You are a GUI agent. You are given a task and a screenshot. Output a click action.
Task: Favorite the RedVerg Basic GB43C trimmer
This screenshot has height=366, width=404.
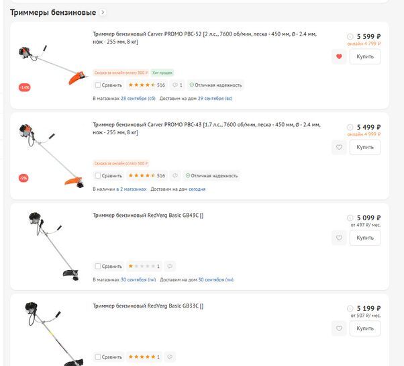pyautogui.click(x=339, y=238)
